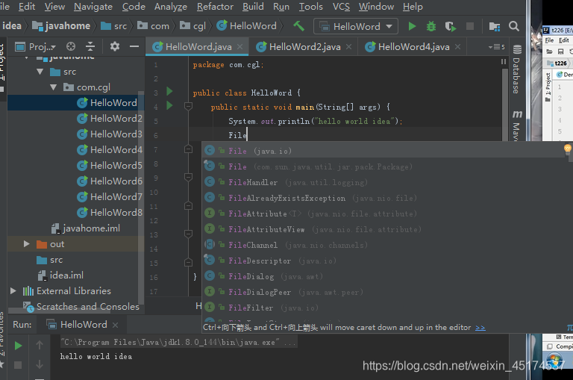The width and height of the screenshot is (573, 380).
Task: Switch to HelloWord4.java tab
Action: (x=413, y=47)
